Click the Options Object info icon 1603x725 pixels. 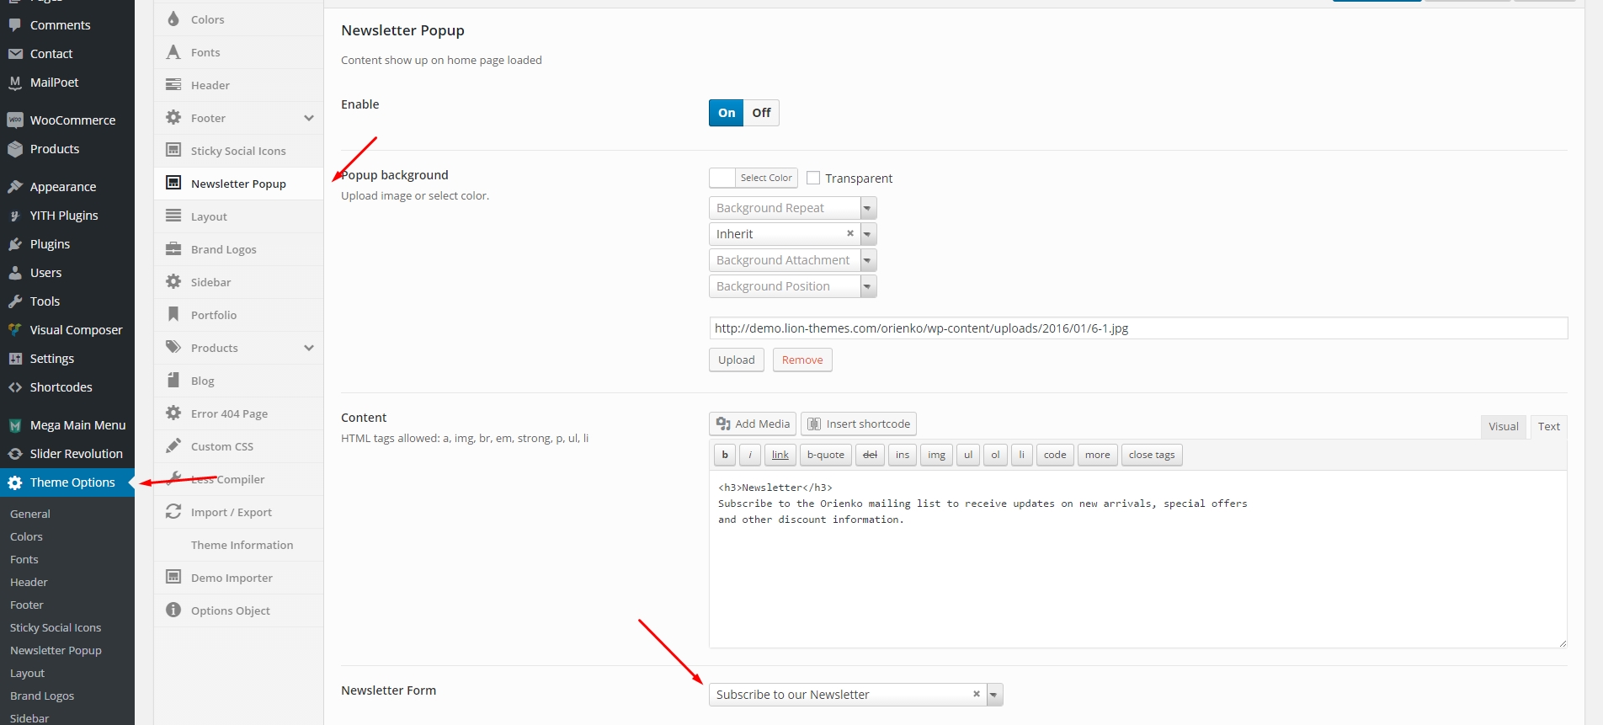173,610
